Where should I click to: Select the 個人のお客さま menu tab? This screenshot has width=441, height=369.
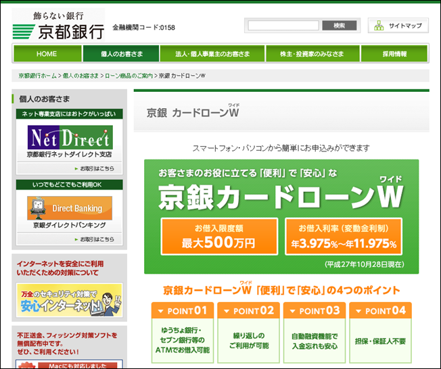(121, 53)
